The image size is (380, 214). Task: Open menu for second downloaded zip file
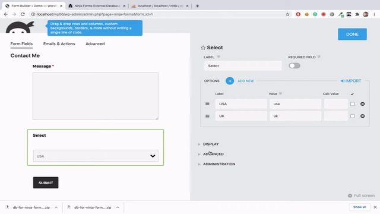(x=118, y=207)
